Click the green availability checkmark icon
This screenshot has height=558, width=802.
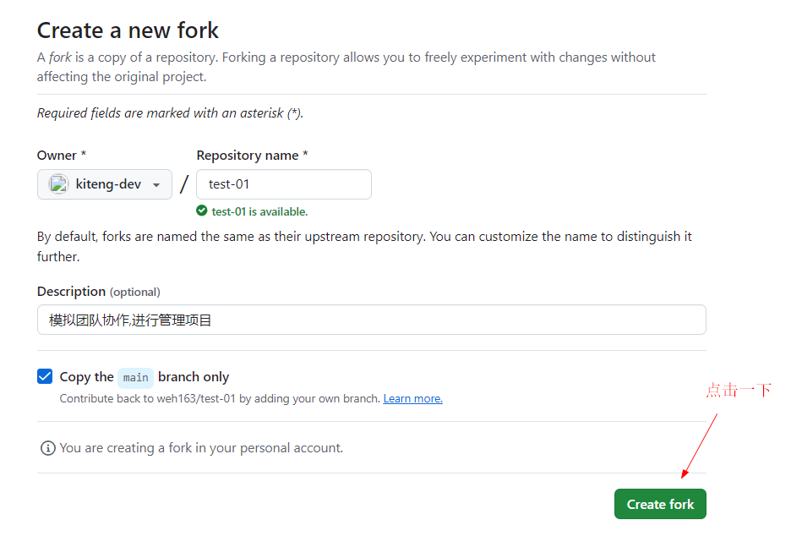point(202,211)
